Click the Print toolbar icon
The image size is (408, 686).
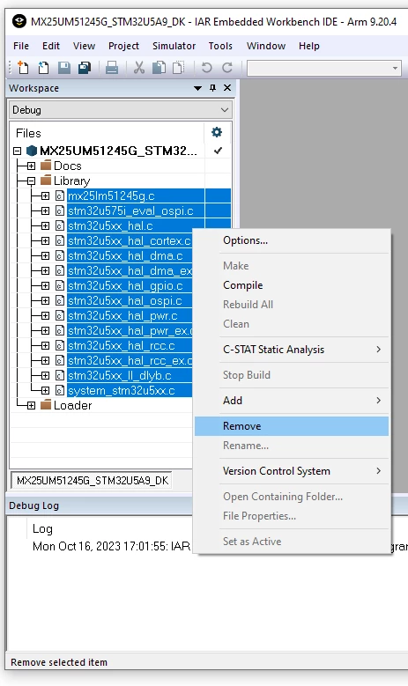[x=112, y=68]
